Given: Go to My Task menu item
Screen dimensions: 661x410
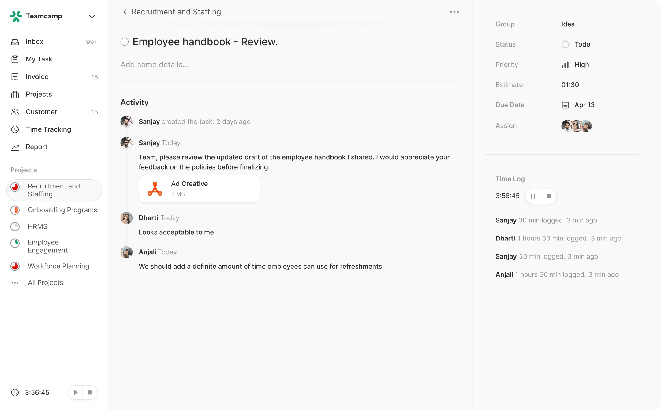Looking at the screenshot, I should pyautogui.click(x=39, y=59).
